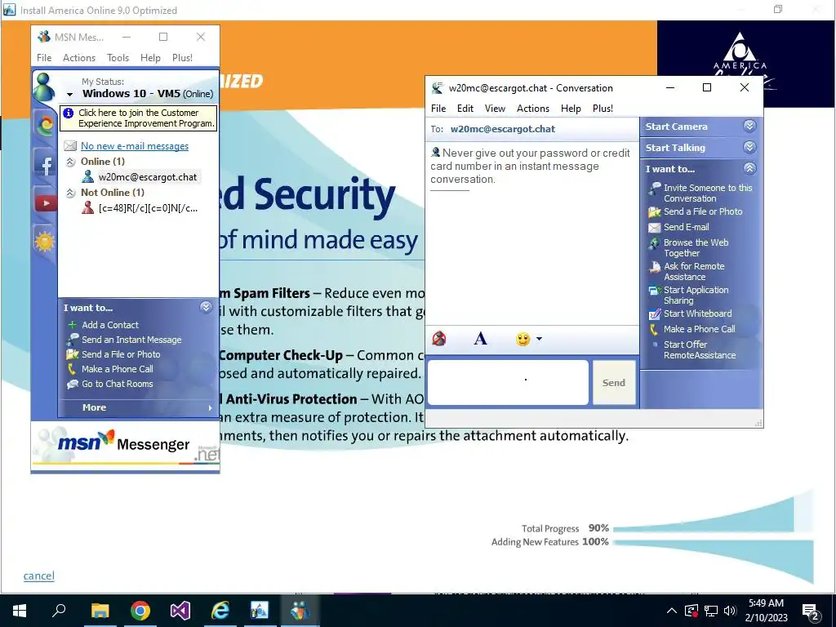Open My Status dropdown arrow

pyautogui.click(x=69, y=95)
